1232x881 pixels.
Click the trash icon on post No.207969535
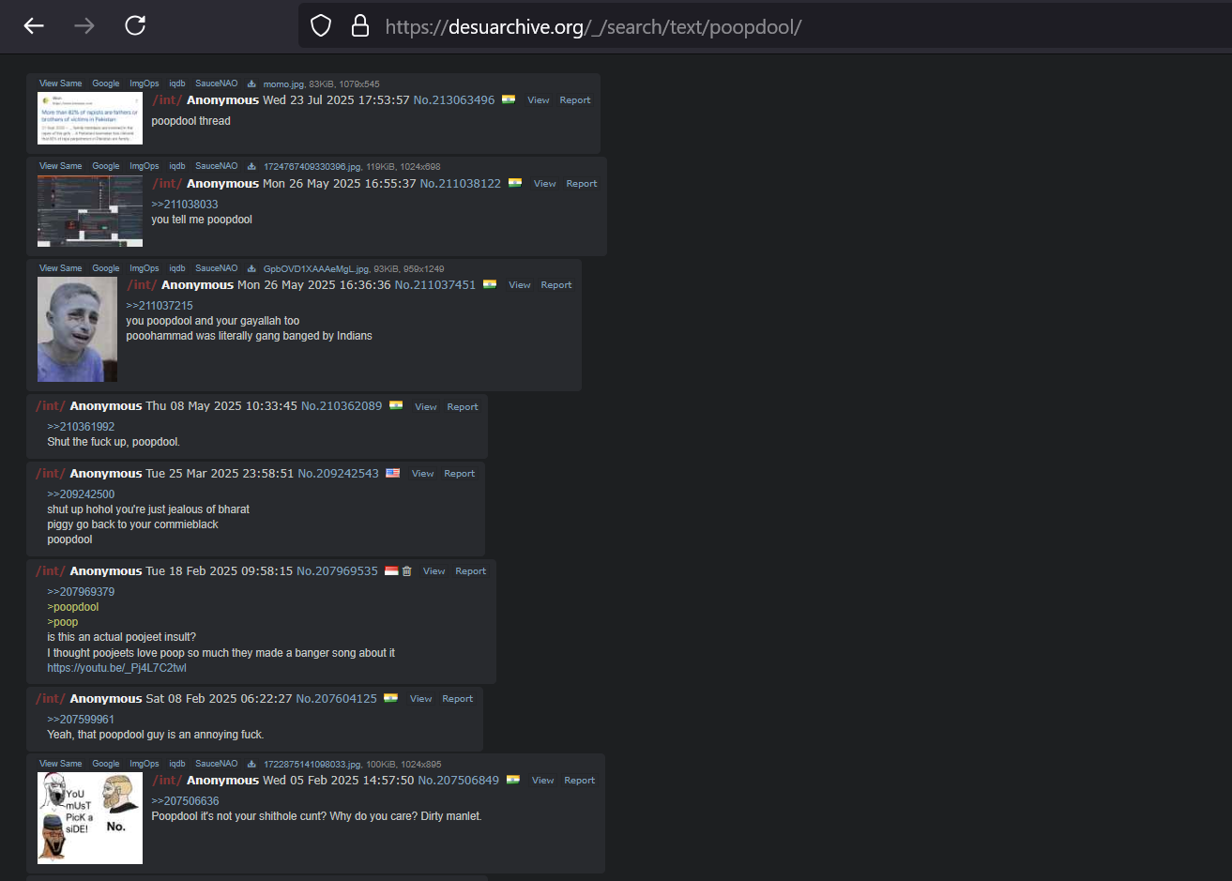[x=407, y=570]
